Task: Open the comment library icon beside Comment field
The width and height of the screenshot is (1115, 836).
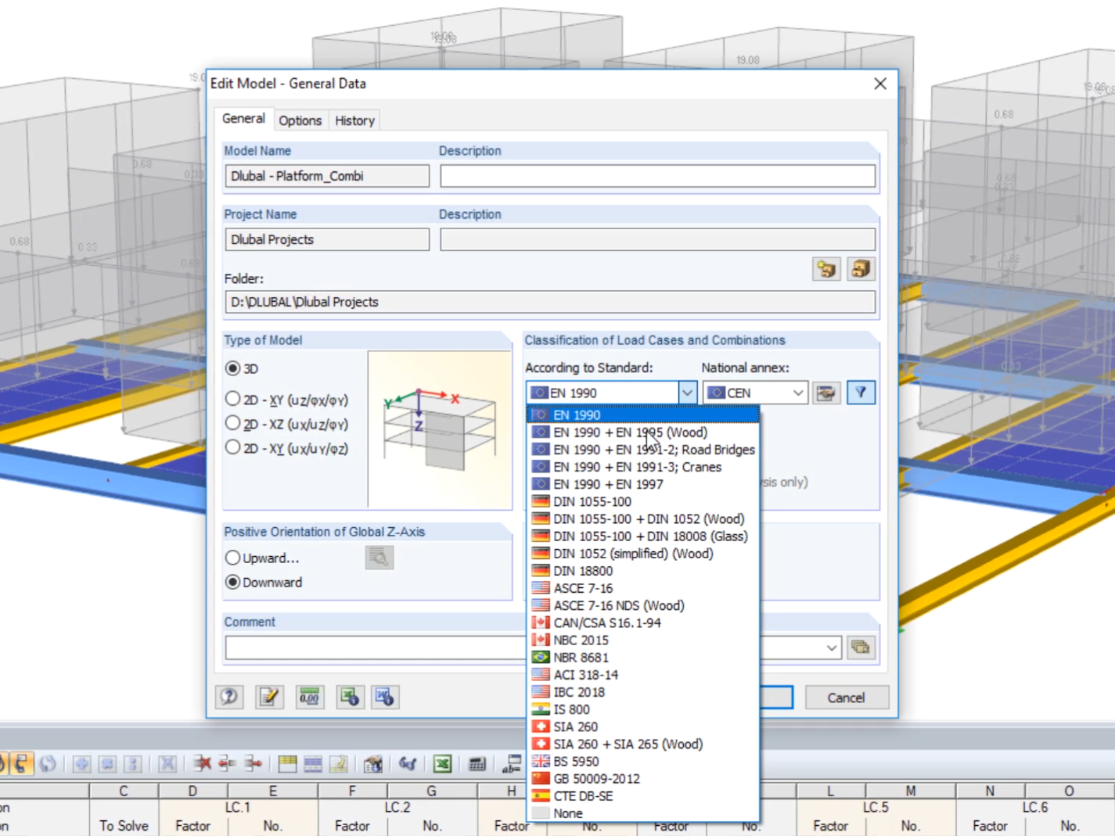Action: 861,648
